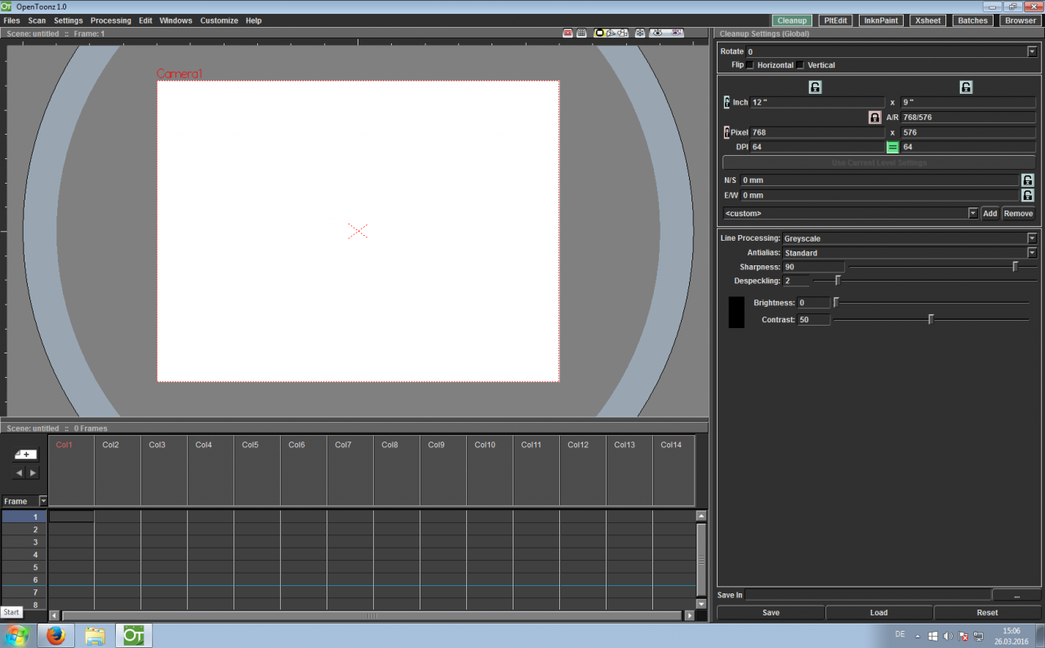The width and height of the screenshot is (1045, 648).
Task: Switch to the InknPaint room
Action: coord(881,20)
